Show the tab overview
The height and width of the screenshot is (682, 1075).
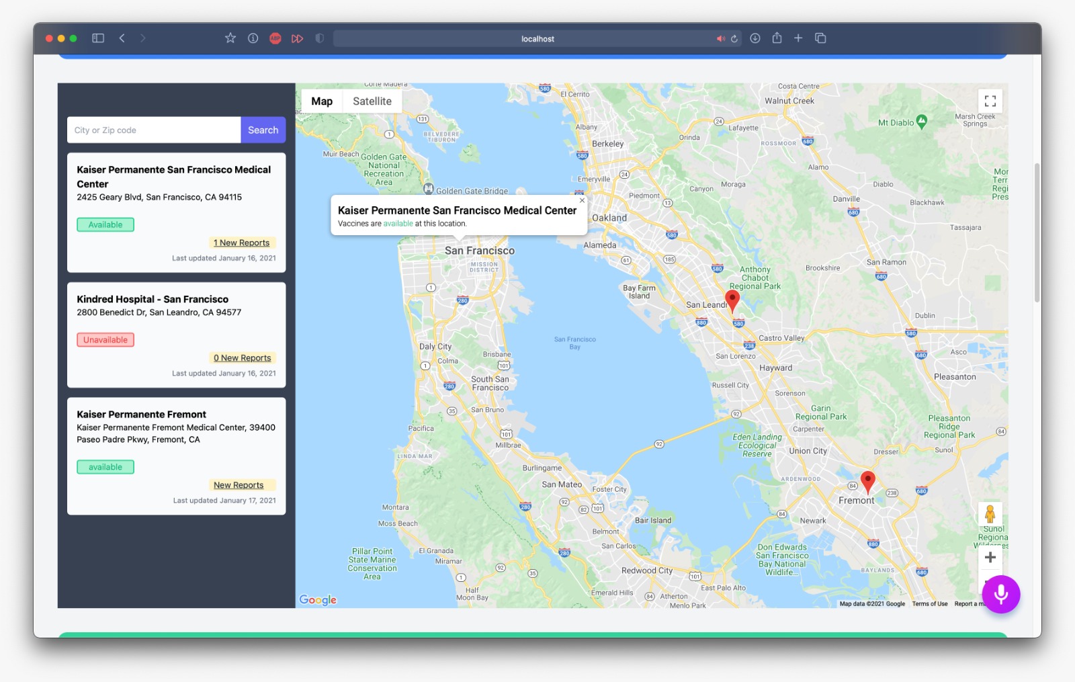[x=820, y=38]
